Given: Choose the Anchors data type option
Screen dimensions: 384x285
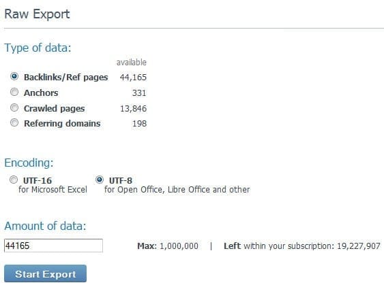Looking at the screenshot, I should 14,92.
